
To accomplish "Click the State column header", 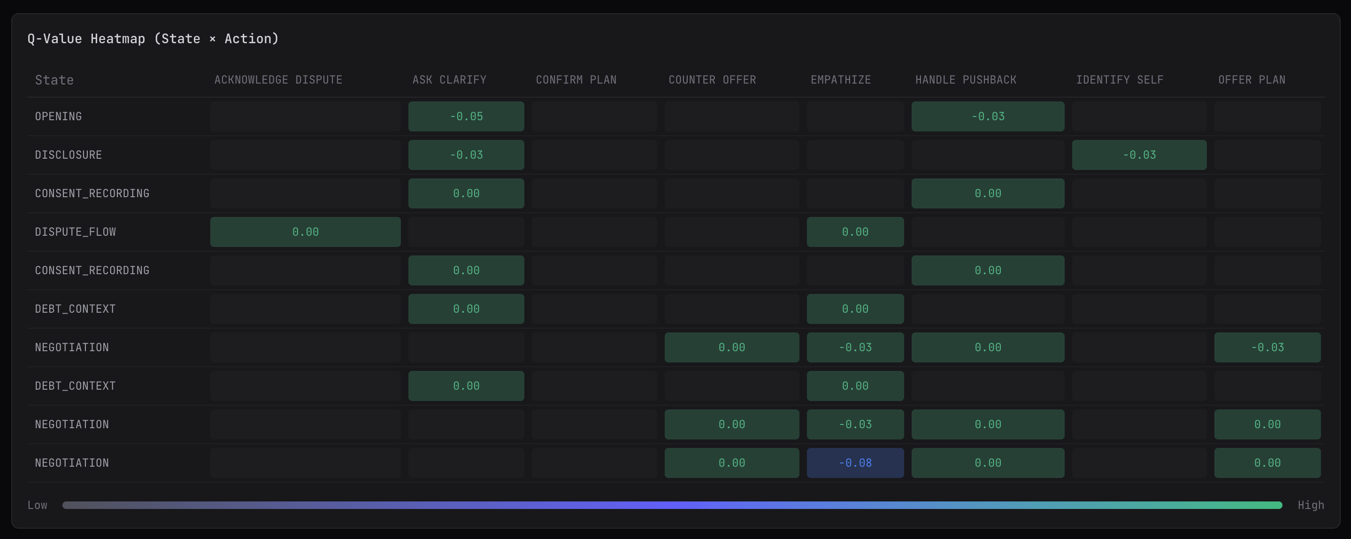I will tap(54, 80).
